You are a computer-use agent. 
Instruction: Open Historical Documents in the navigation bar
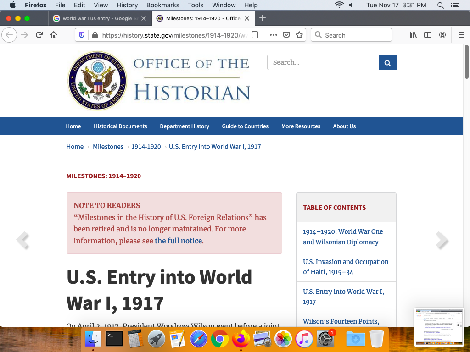point(120,126)
